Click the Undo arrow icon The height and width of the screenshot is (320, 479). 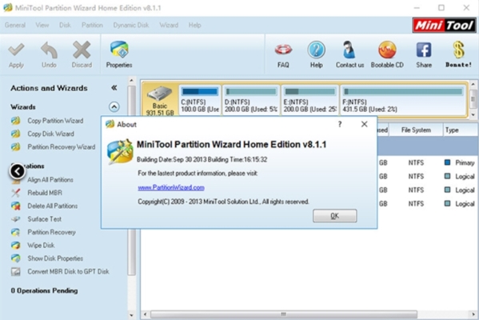[49, 50]
